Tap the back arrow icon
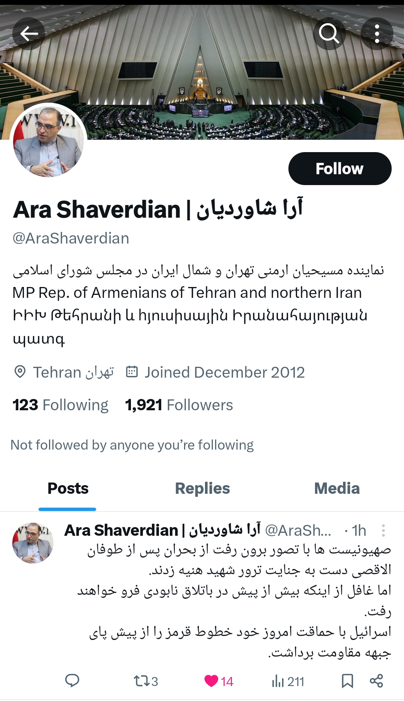The image size is (404, 701). click(29, 34)
